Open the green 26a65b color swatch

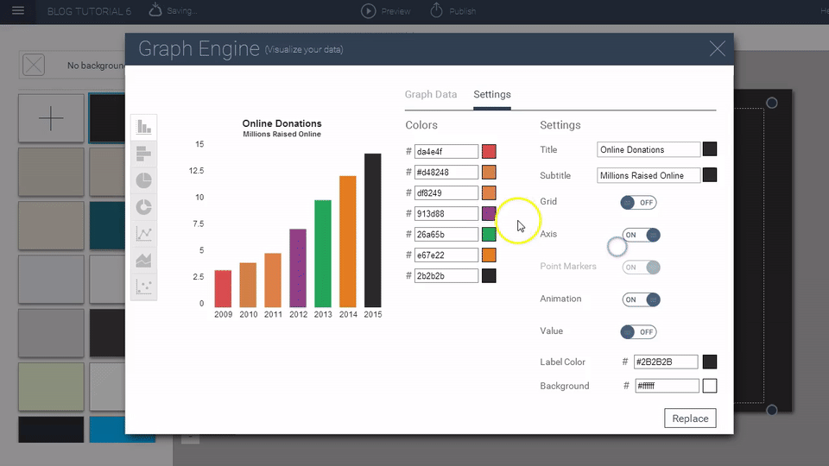click(489, 234)
